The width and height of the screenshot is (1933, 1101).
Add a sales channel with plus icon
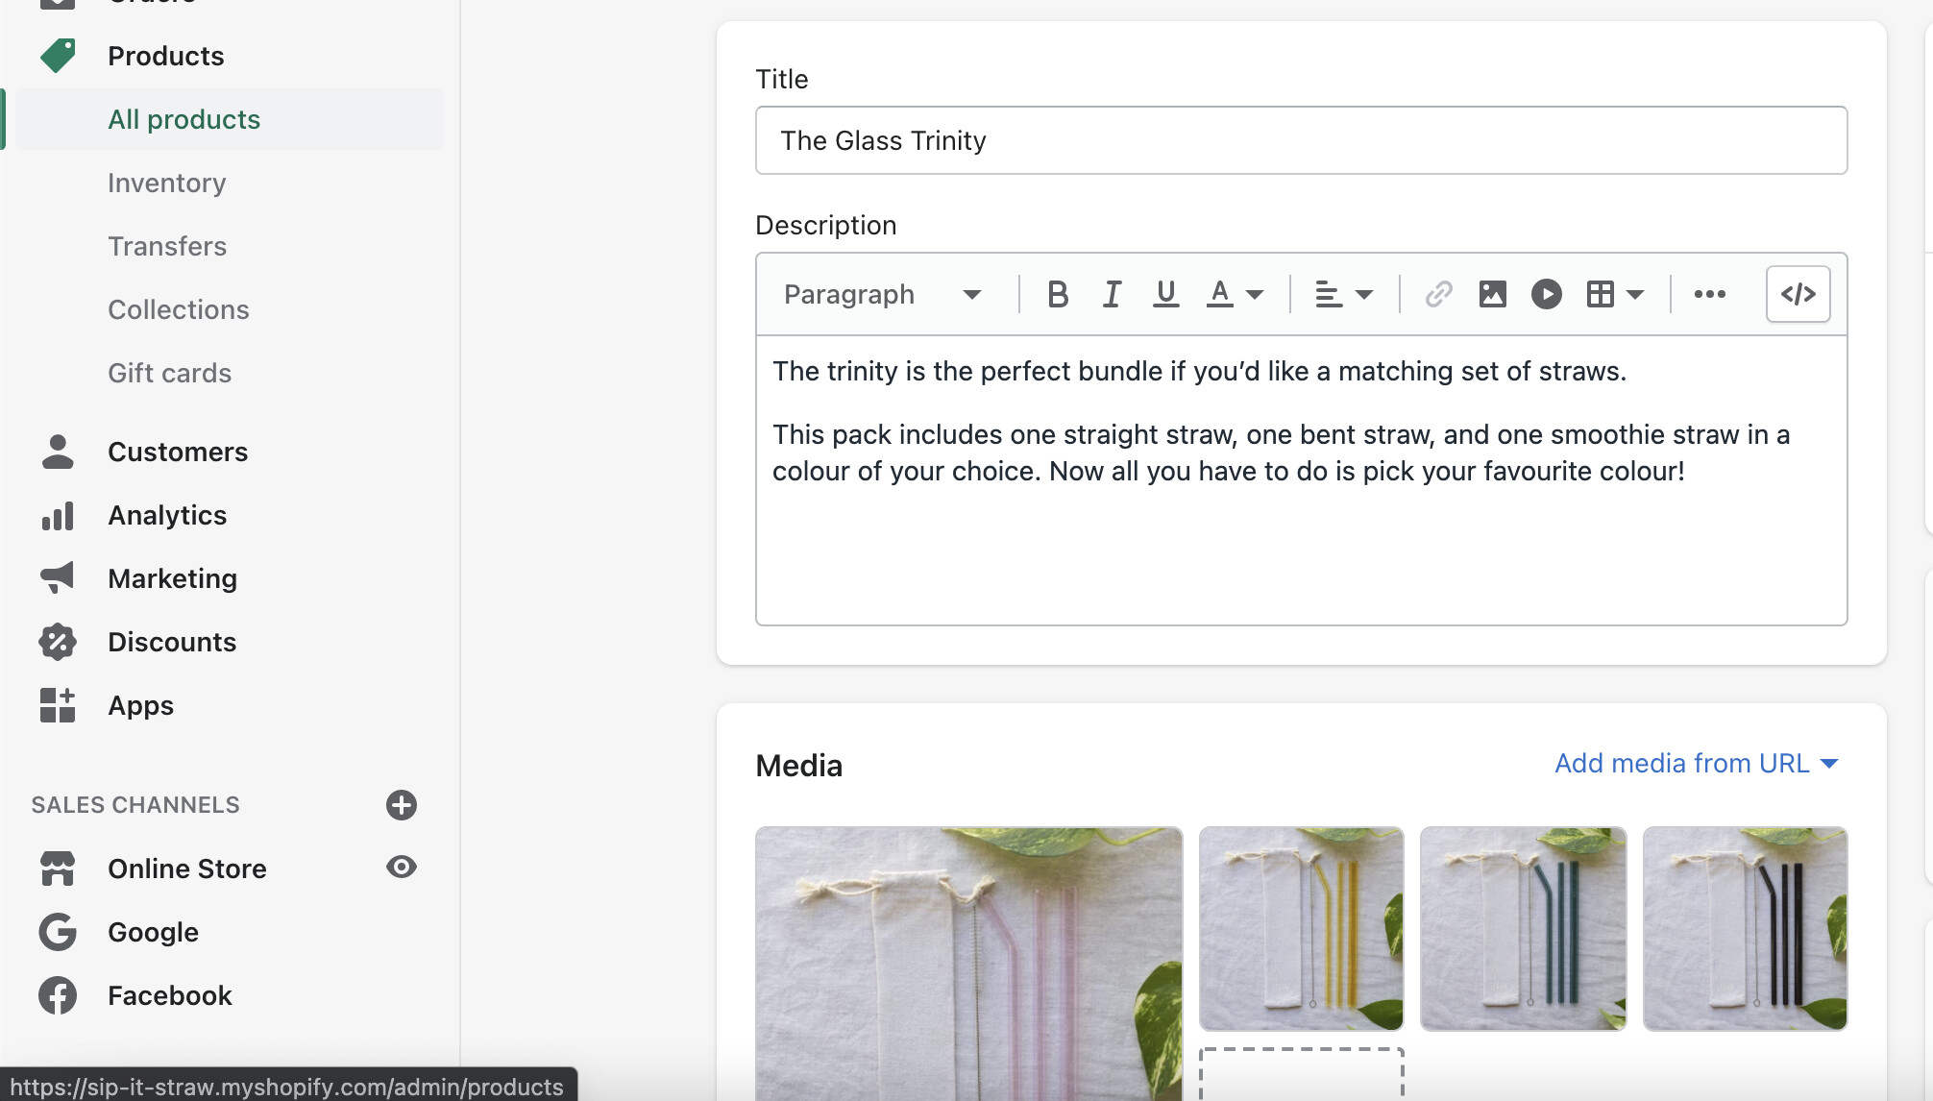pyautogui.click(x=402, y=805)
